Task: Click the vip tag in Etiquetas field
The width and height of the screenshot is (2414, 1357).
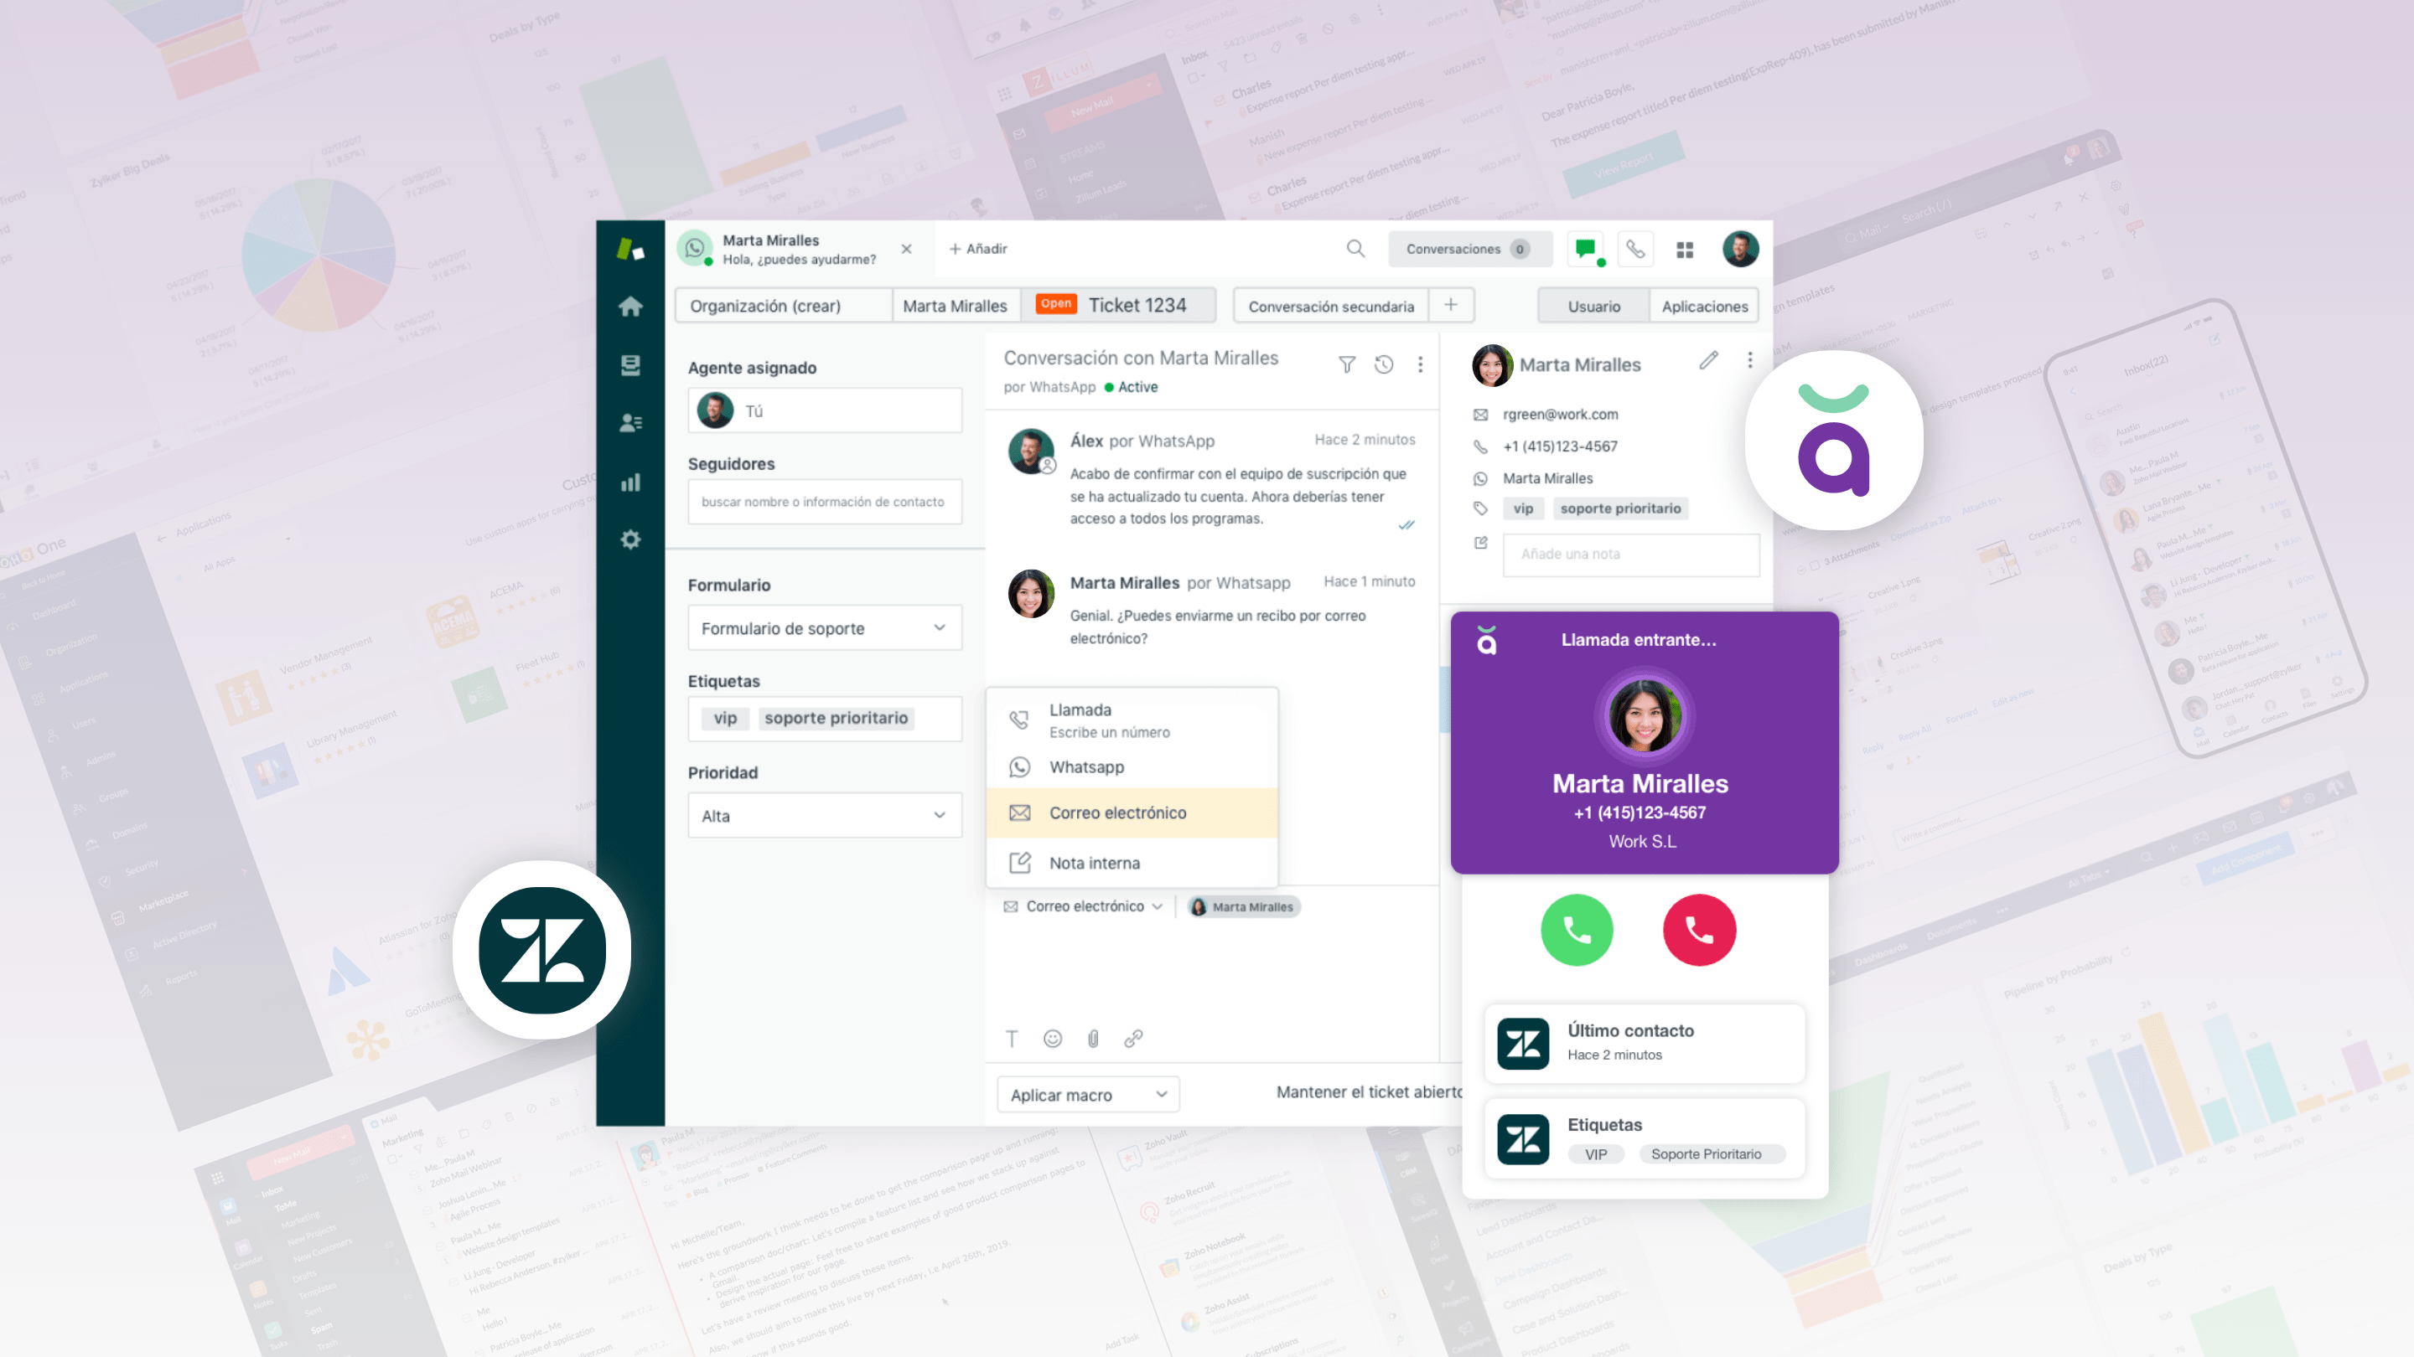Action: 724,719
